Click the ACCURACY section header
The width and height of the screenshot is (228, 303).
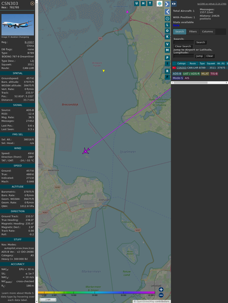tap(18, 264)
